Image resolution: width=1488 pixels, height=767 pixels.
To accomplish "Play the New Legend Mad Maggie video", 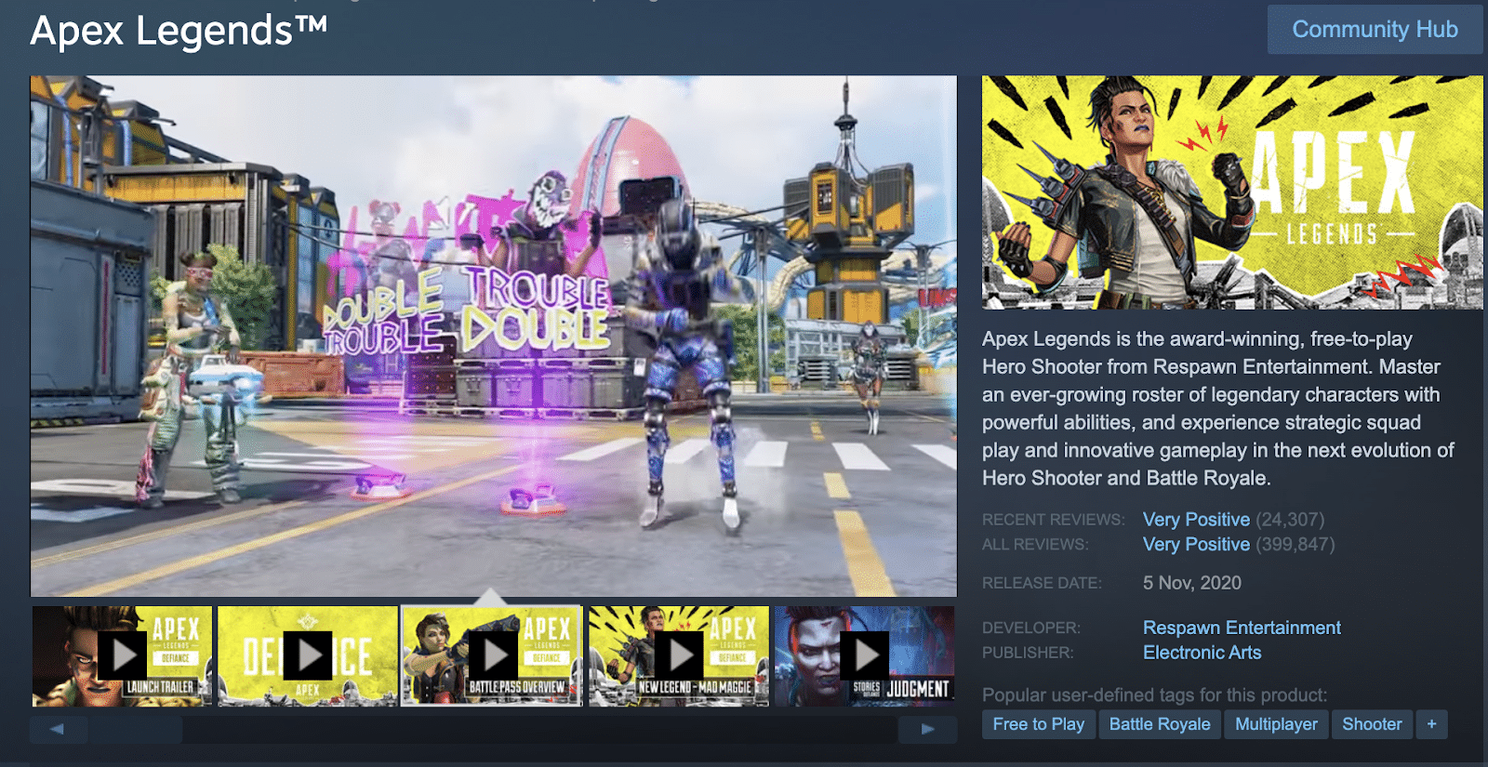I will point(679,655).
